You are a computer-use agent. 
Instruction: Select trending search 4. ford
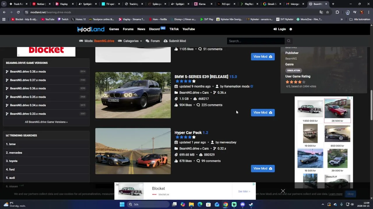click(46, 170)
